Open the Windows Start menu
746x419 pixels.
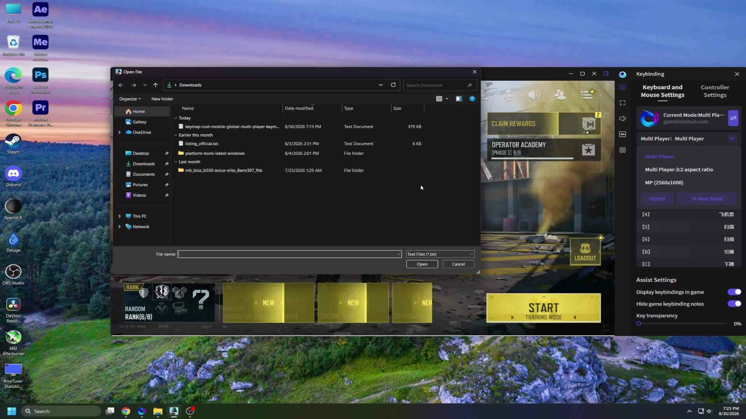[12, 411]
